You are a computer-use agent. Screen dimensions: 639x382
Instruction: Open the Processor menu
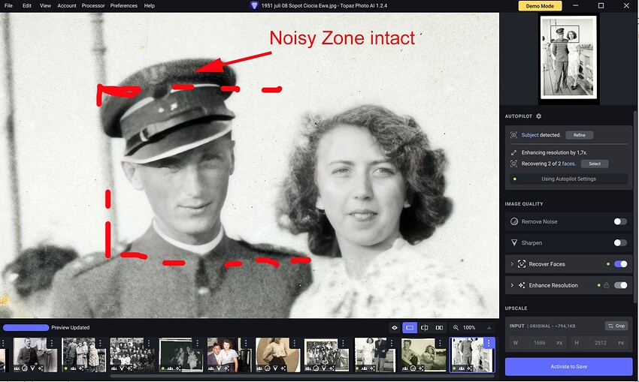click(x=93, y=5)
